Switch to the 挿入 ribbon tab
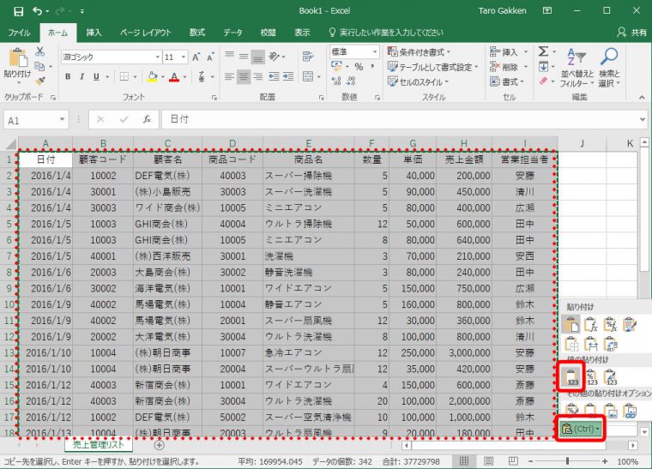The width and height of the screenshot is (652, 469). point(94,33)
